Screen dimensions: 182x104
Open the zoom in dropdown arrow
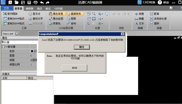point(102,14)
